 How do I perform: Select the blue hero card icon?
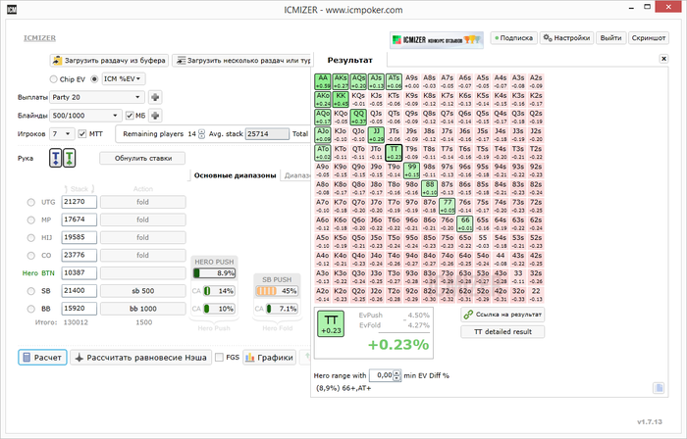click(x=56, y=159)
